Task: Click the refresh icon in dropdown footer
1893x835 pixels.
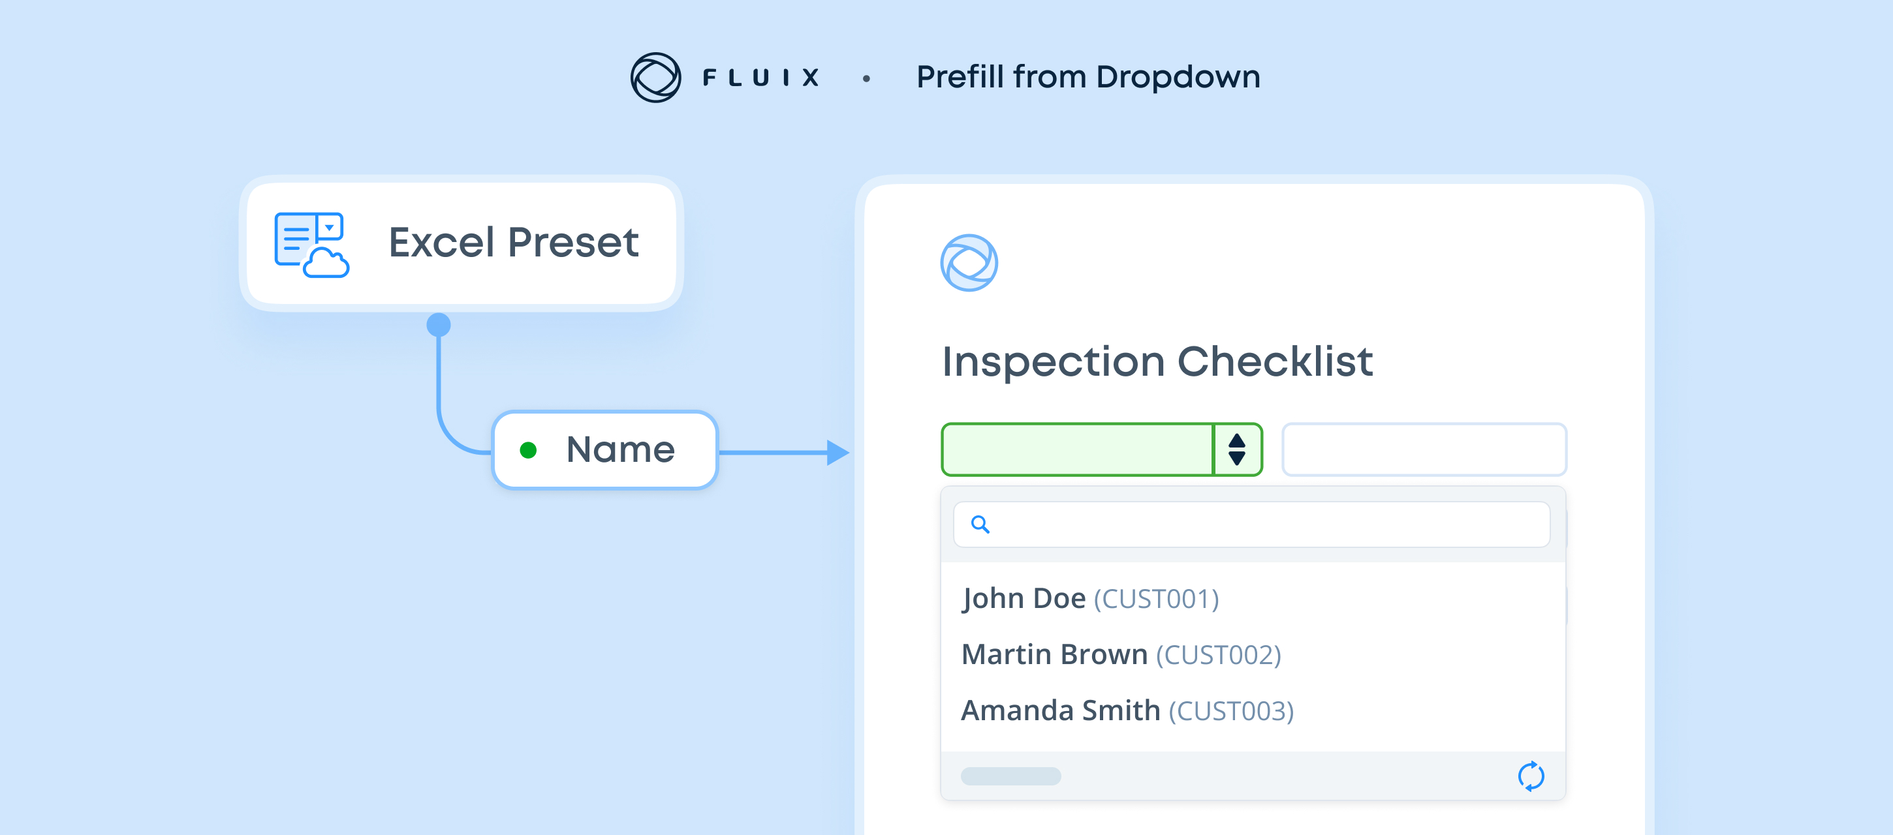Action: (x=1530, y=776)
